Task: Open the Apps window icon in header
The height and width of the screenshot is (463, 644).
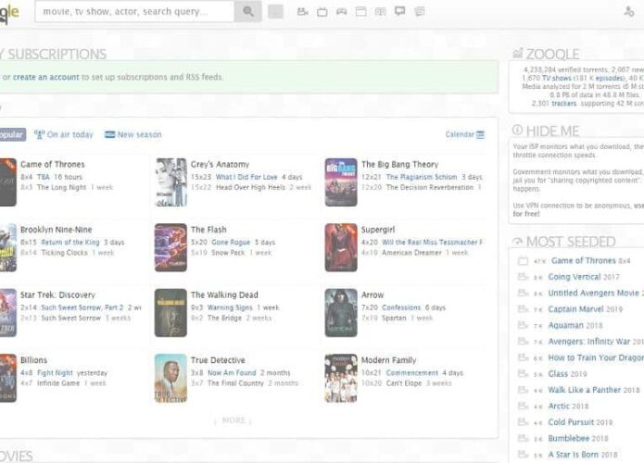Action: (361, 12)
